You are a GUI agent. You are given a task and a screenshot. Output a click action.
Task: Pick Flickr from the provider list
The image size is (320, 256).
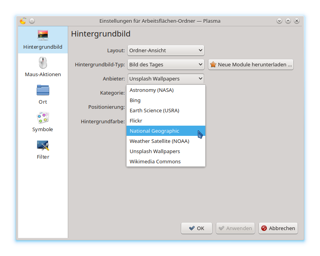coord(136,121)
